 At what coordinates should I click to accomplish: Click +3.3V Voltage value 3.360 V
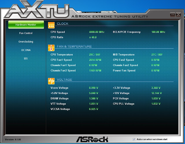click(156, 88)
